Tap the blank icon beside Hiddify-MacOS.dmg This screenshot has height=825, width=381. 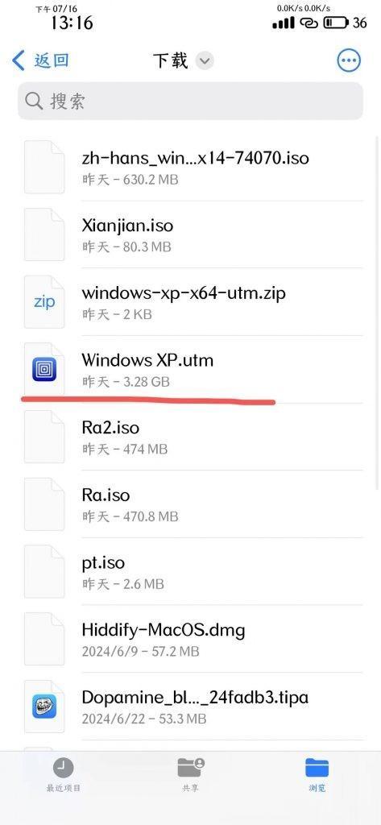(44, 639)
